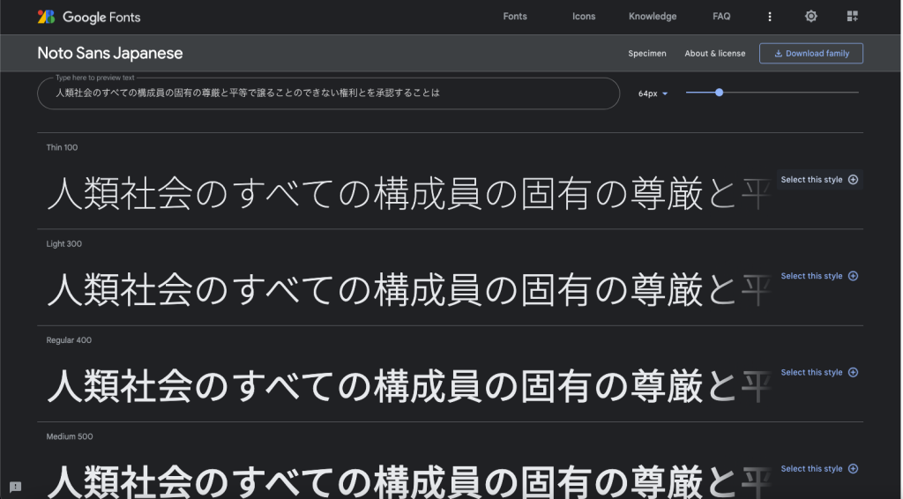Image resolution: width=903 pixels, height=499 pixels.
Task: Click the Thin 100 Japanese sample text
Action: click(x=409, y=193)
